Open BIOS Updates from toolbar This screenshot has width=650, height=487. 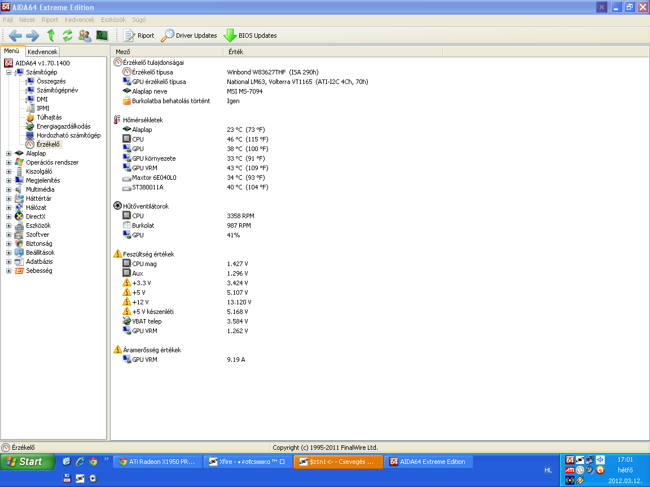click(250, 36)
